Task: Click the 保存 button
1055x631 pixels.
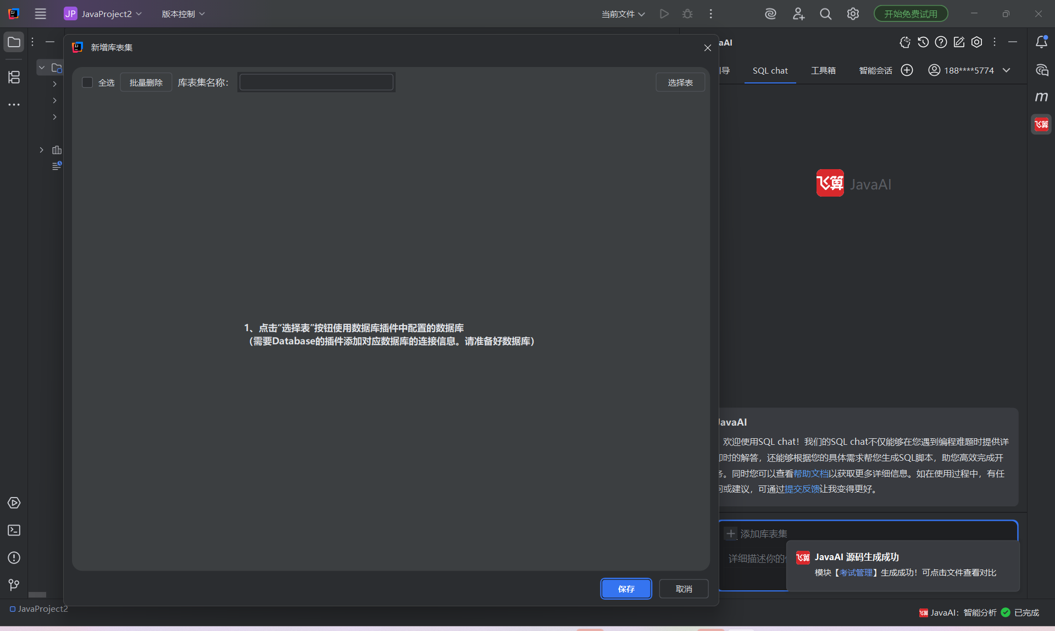Action: click(626, 589)
